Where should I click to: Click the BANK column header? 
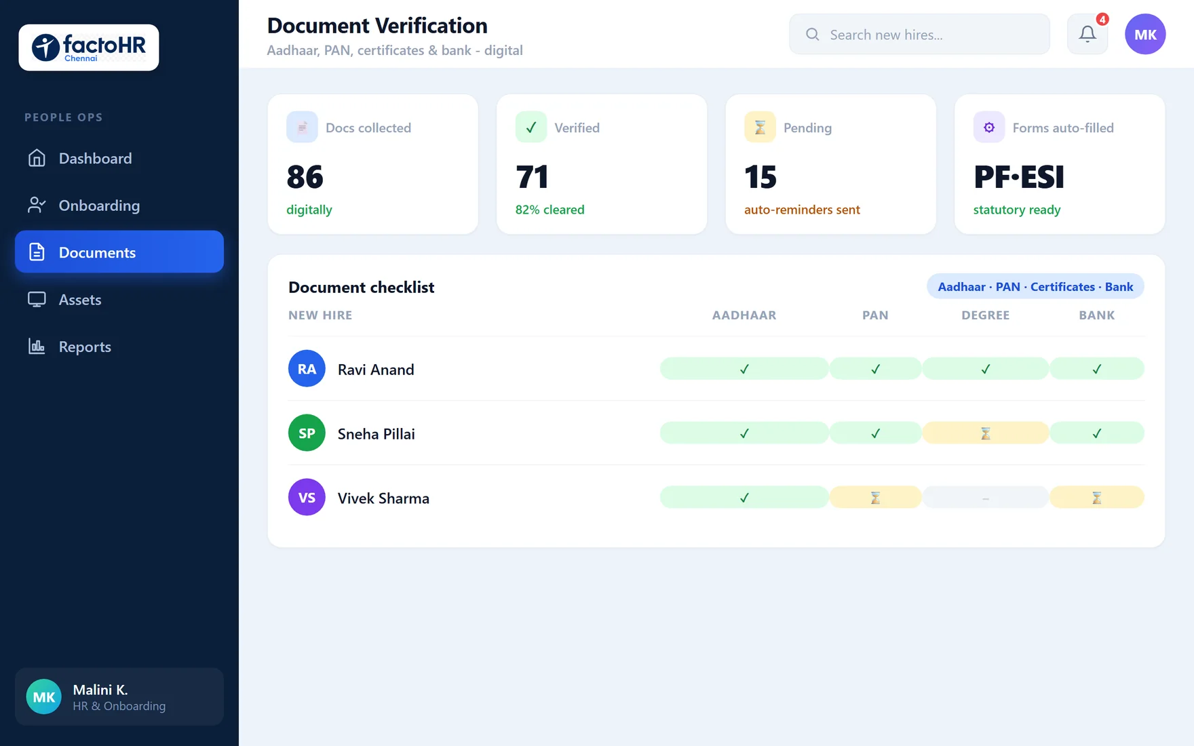[1097, 315]
